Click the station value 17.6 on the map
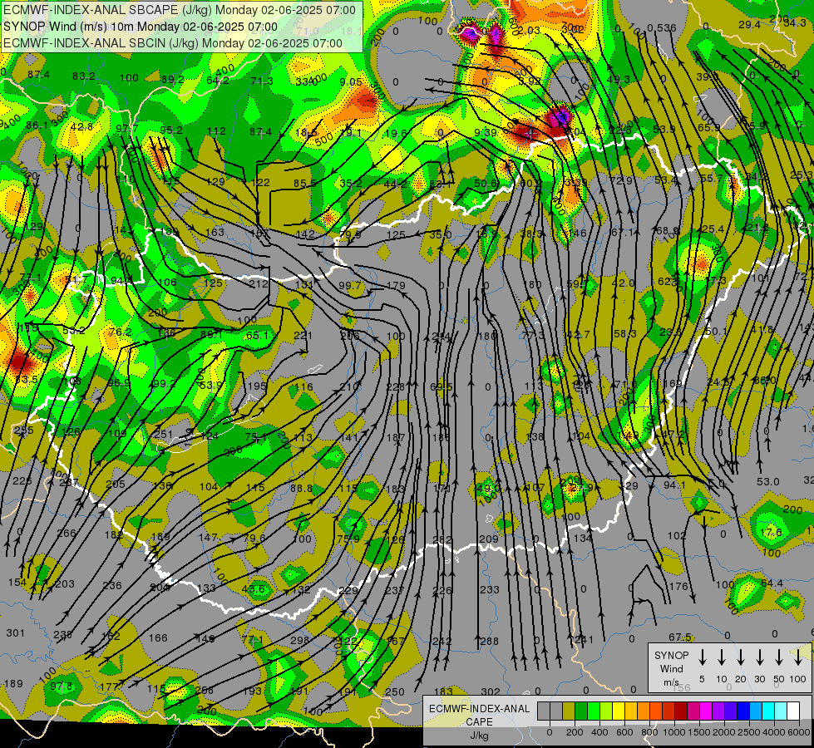Viewport: 814px width, 748px height. click(x=771, y=533)
